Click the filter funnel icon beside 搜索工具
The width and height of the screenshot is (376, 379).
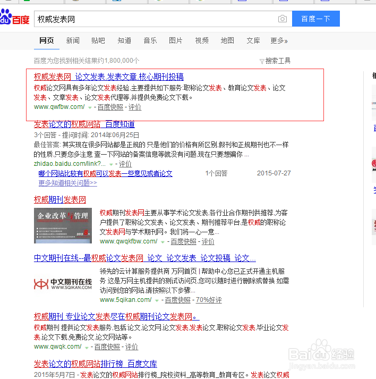(x=262, y=61)
